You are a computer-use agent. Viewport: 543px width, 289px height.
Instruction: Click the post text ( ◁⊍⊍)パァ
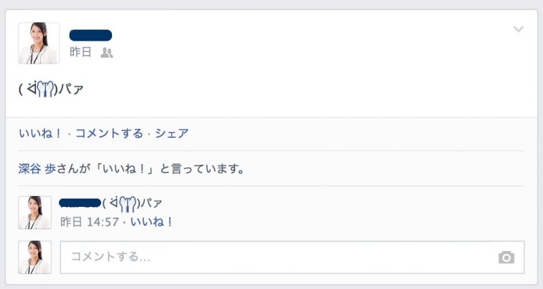pyautogui.click(x=52, y=89)
